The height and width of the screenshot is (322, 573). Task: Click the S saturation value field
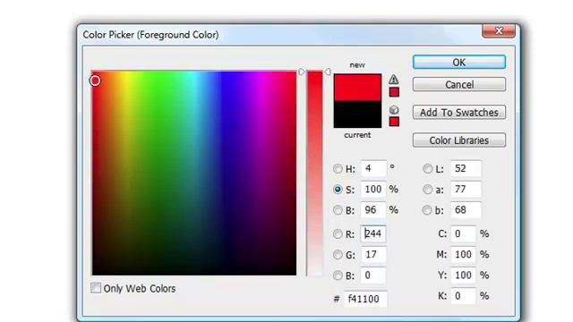click(x=373, y=189)
